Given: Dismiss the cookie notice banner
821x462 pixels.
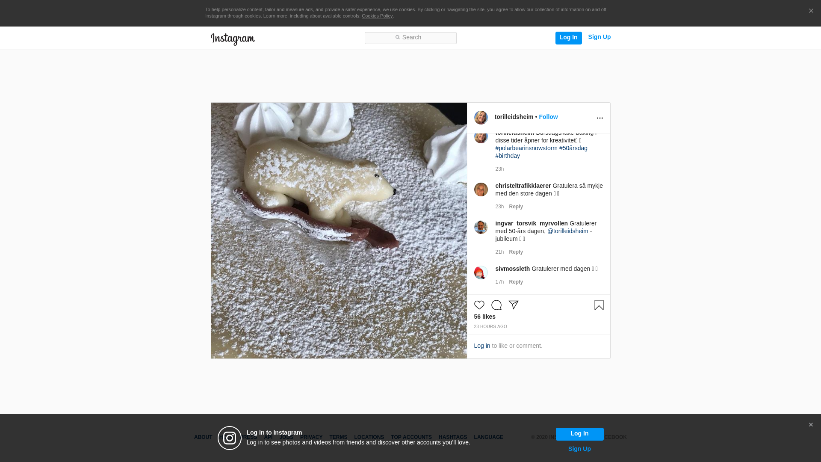Looking at the screenshot, I should tap(811, 11).
